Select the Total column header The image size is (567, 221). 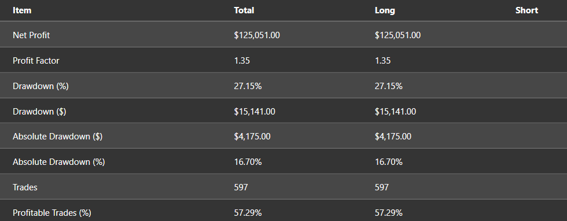click(244, 10)
